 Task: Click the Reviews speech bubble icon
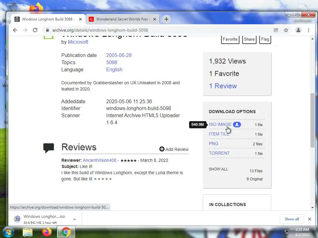[x=49, y=148]
